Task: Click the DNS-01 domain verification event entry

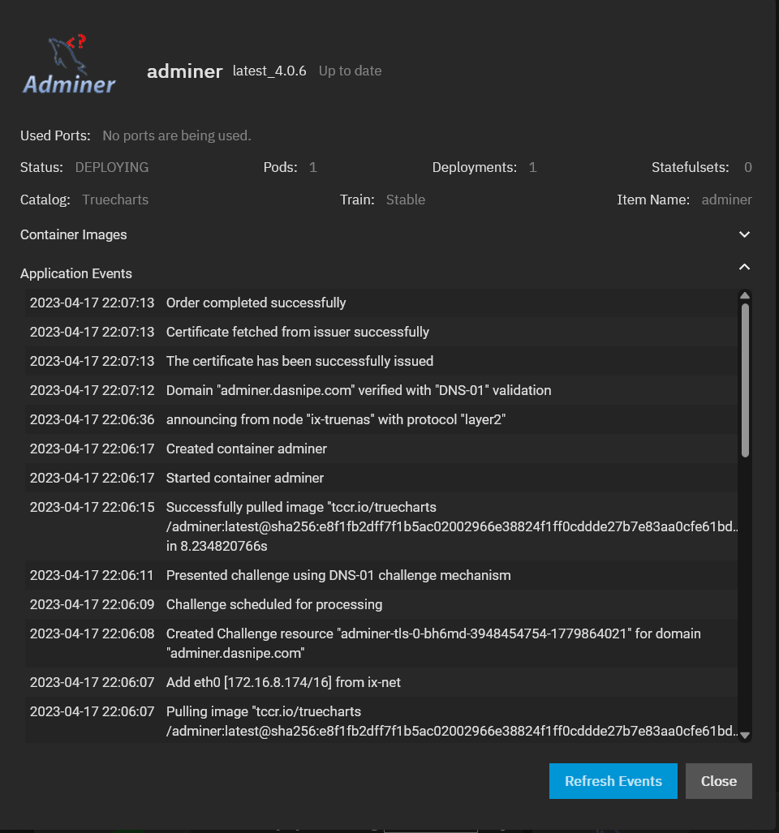Action: (359, 390)
